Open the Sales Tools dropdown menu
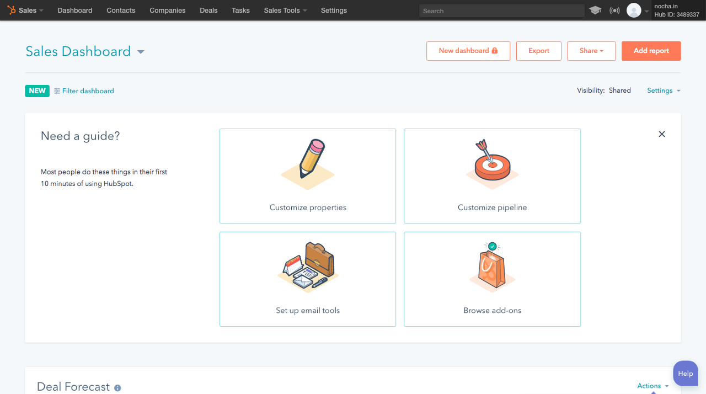 (x=285, y=10)
